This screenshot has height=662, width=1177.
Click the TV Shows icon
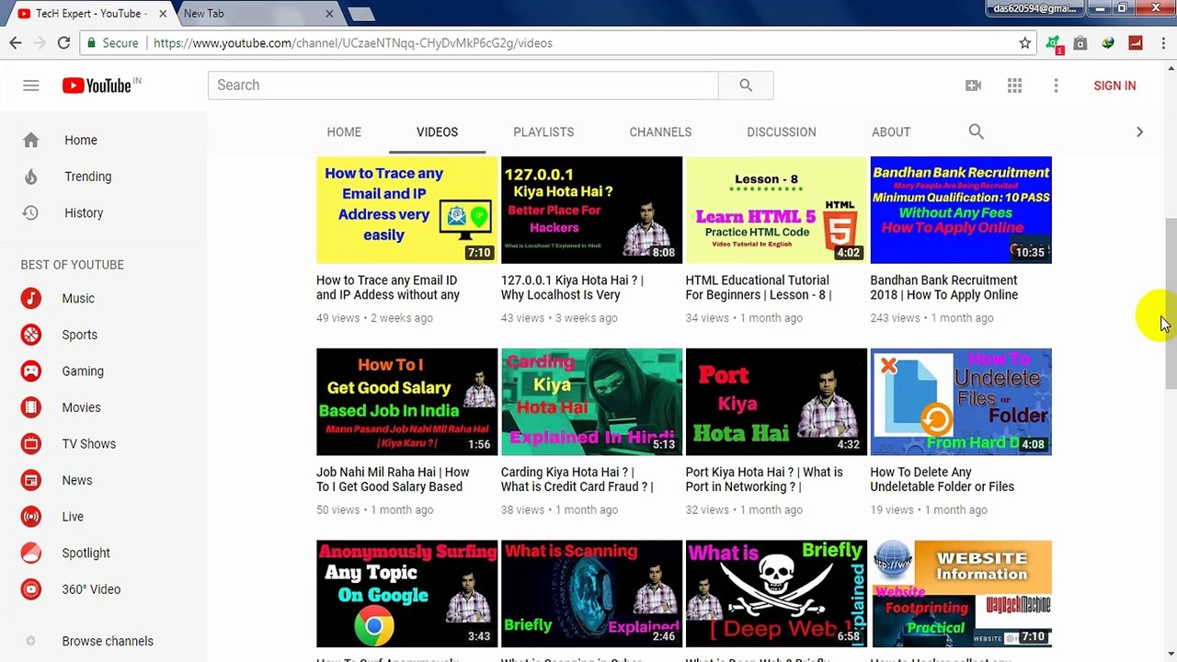[x=31, y=444]
